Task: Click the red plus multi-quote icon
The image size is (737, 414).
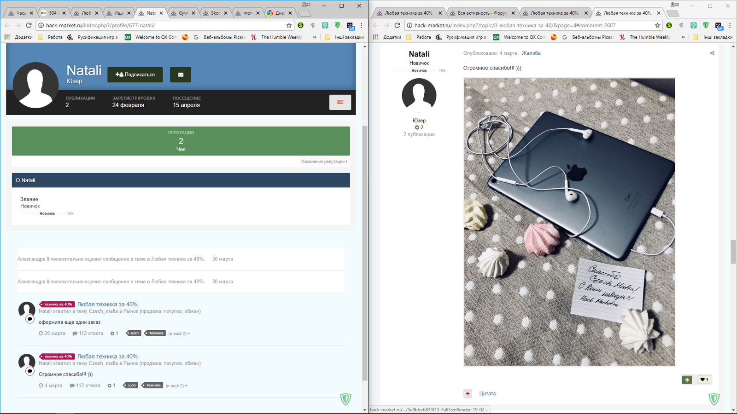Action: pyautogui.click(x=468, y=393)
